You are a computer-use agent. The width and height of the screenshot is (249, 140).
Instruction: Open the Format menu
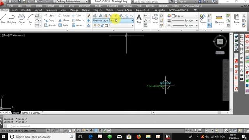[x=50, y=6]
